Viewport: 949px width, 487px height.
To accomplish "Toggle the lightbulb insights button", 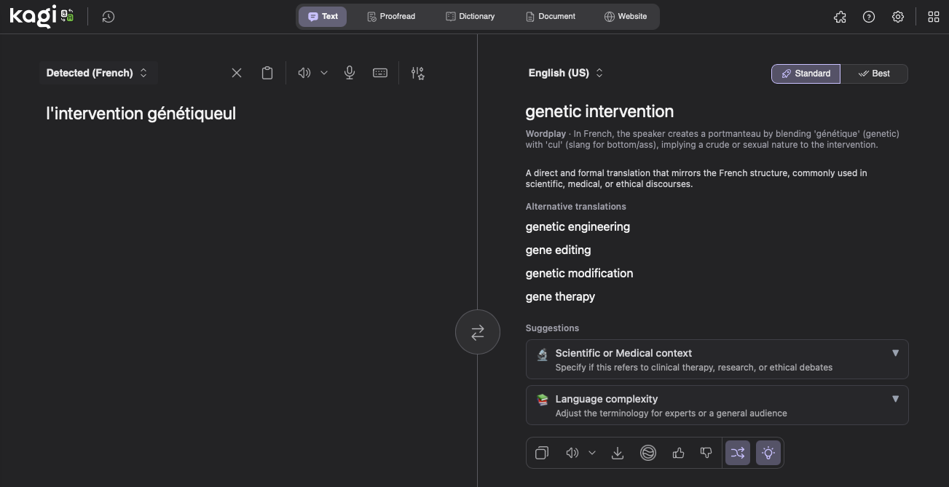I will point(768,453).
